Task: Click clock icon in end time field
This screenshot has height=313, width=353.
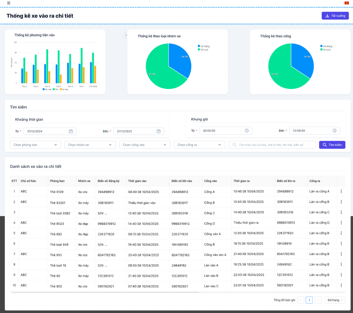Action: click(334, 131)
